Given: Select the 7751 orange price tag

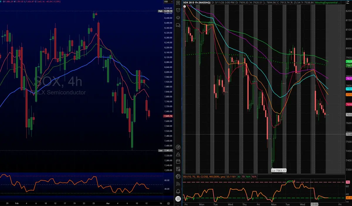Looking at the screenshot, I should [349, 95].
